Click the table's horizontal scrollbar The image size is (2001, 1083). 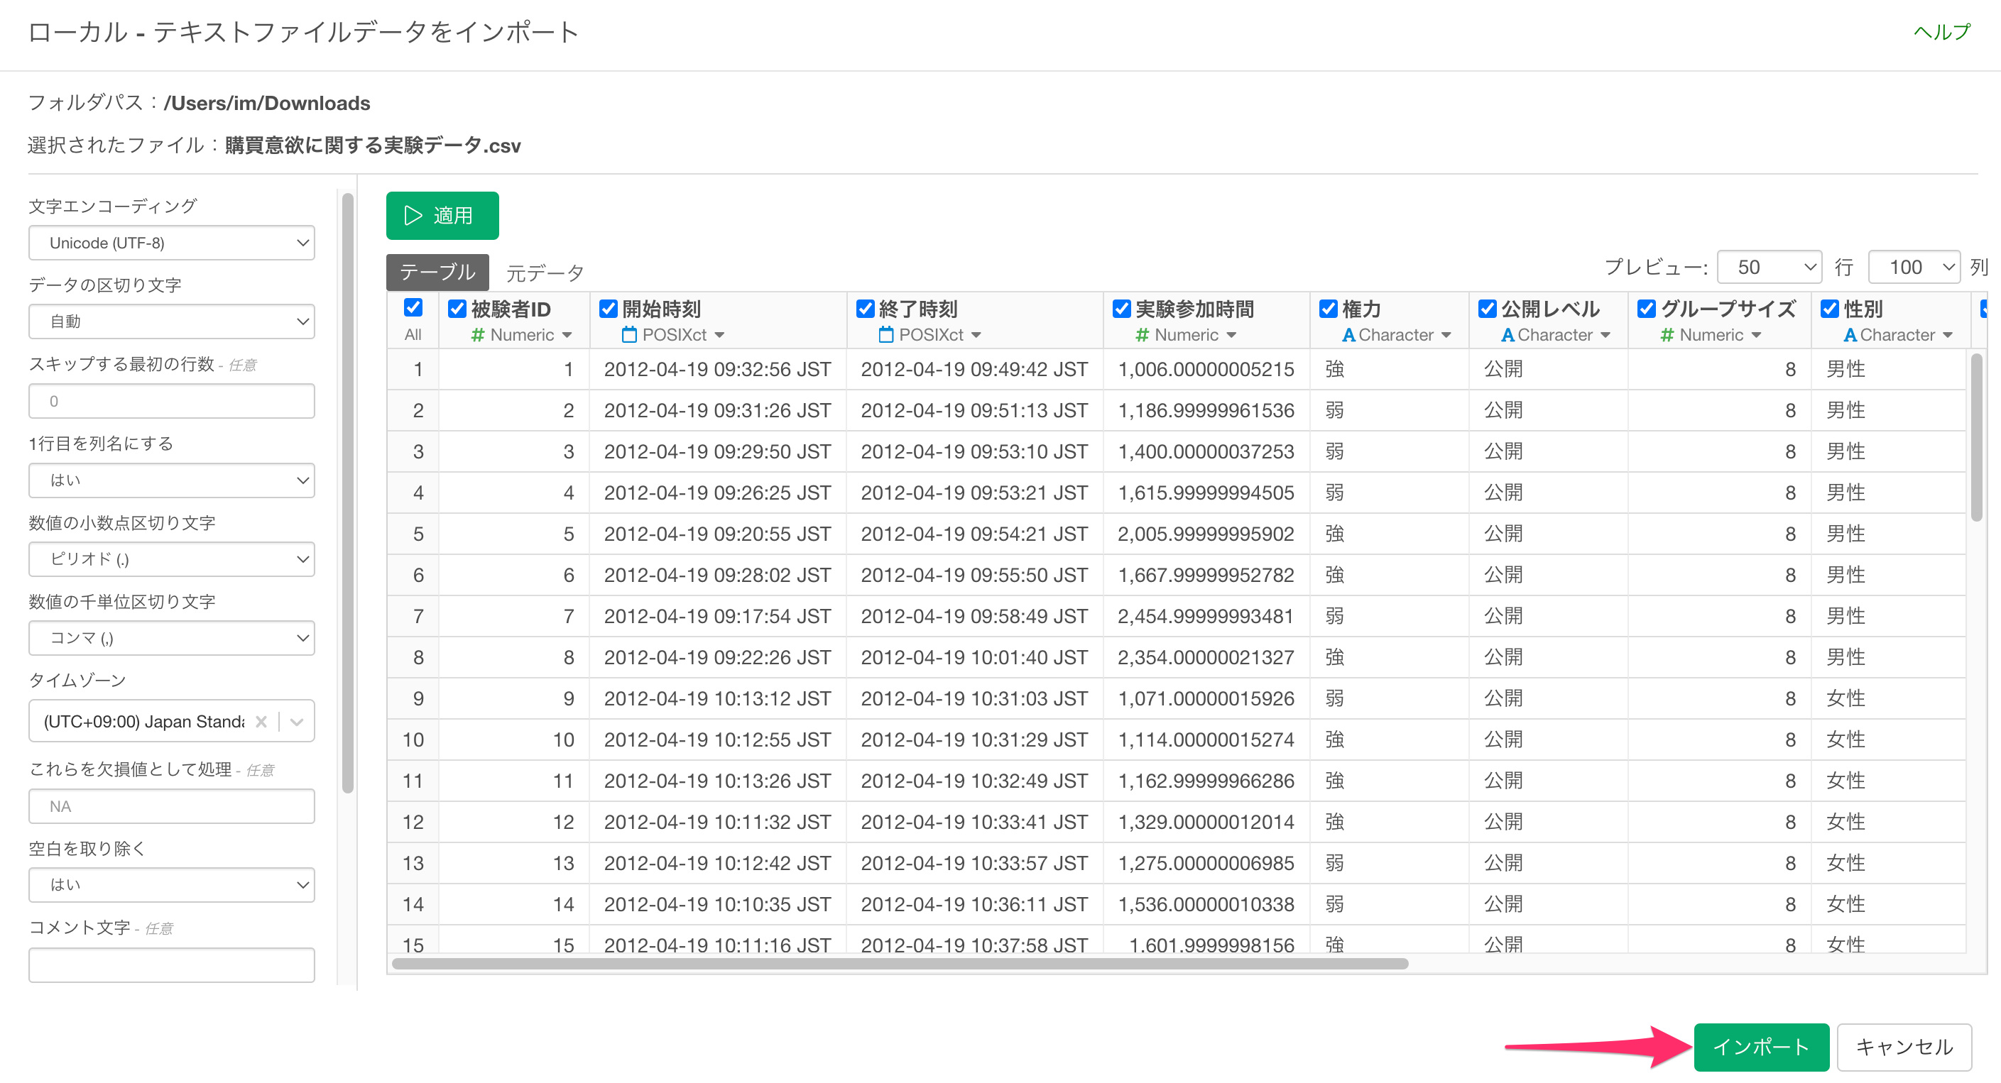[x=900, y=964]
